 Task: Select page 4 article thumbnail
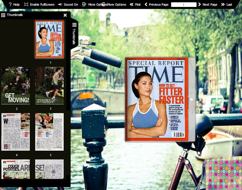tap(16, 132)
